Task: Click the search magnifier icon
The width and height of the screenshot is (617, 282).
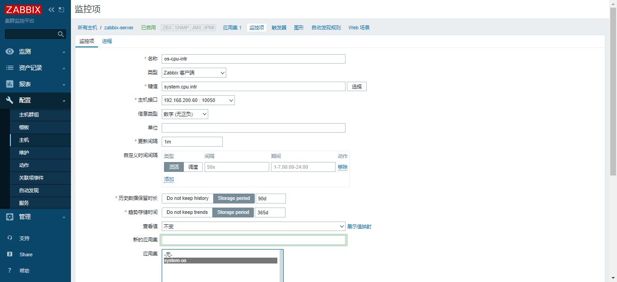Action: (x=61, y=34)
